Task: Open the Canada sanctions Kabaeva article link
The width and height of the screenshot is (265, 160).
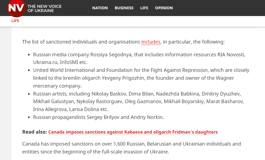Action: point(133,132)
